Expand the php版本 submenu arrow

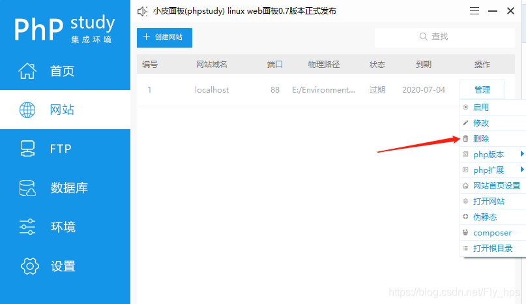pos(522,154)
